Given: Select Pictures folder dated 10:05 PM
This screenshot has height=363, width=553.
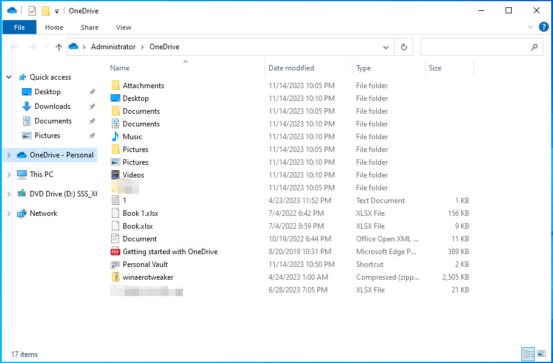Looking at the screenshot, I should click(x=136, y=149).
